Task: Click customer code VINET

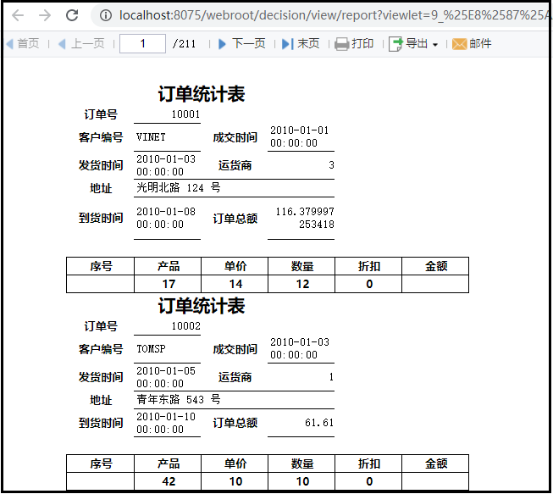Action: tap(151, 137)
